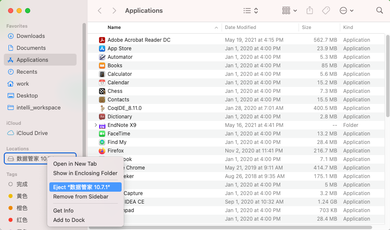Click the Jan 28, 2020 at 7:01 AM date
The height and width of the screenshot is (230, 390).
pyautogui.click(x=254, y=108)
